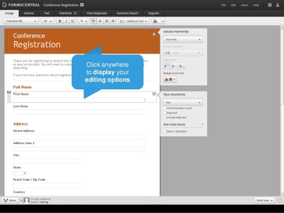Open the File menu
The image size is (284, 213).
click(x=224, y=5)
